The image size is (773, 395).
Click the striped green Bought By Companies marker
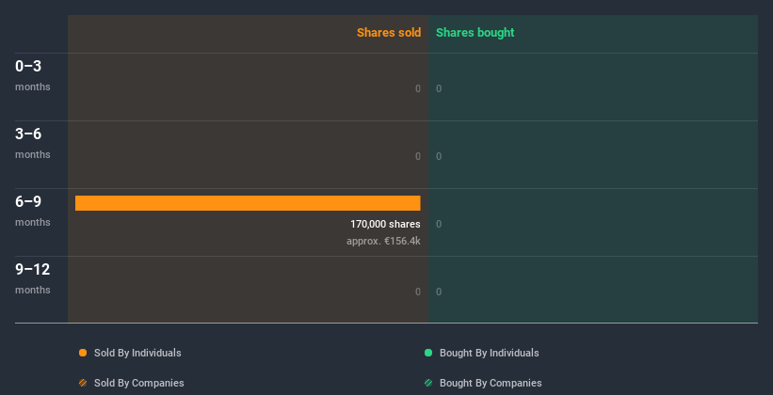point(428,383)
